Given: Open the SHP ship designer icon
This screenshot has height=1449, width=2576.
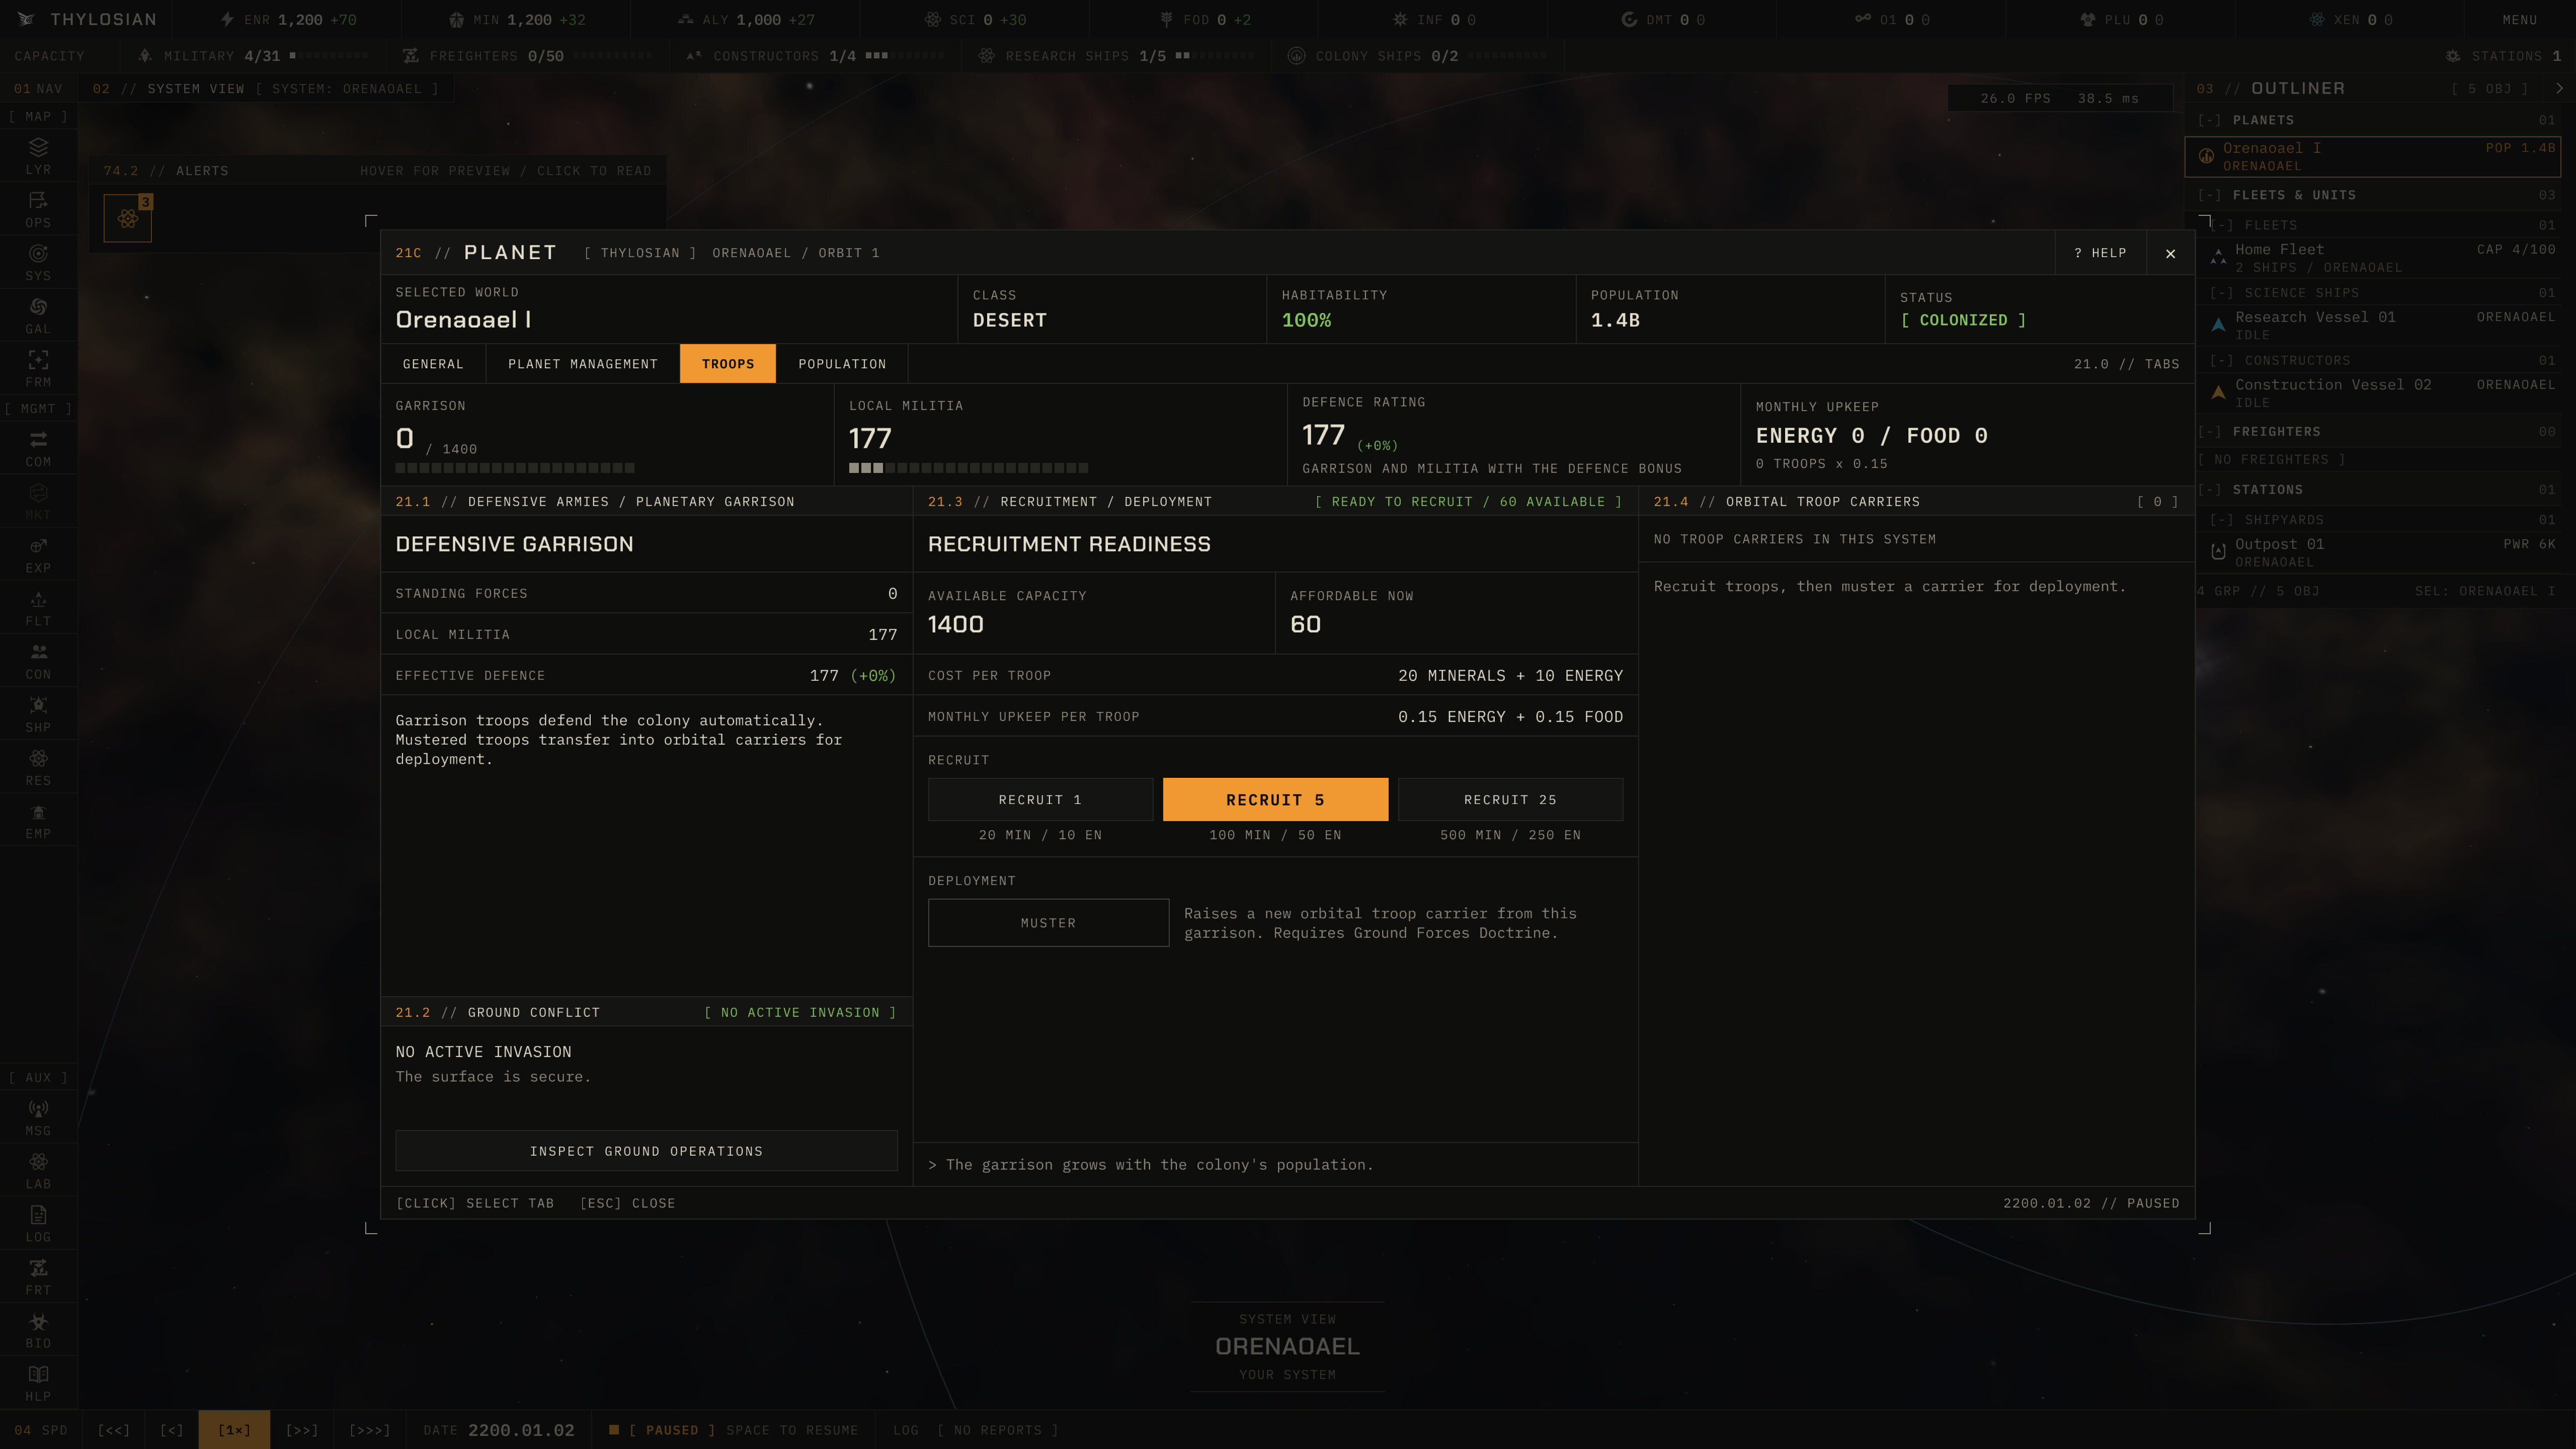Looking at the screenshot, I should 38,714.
